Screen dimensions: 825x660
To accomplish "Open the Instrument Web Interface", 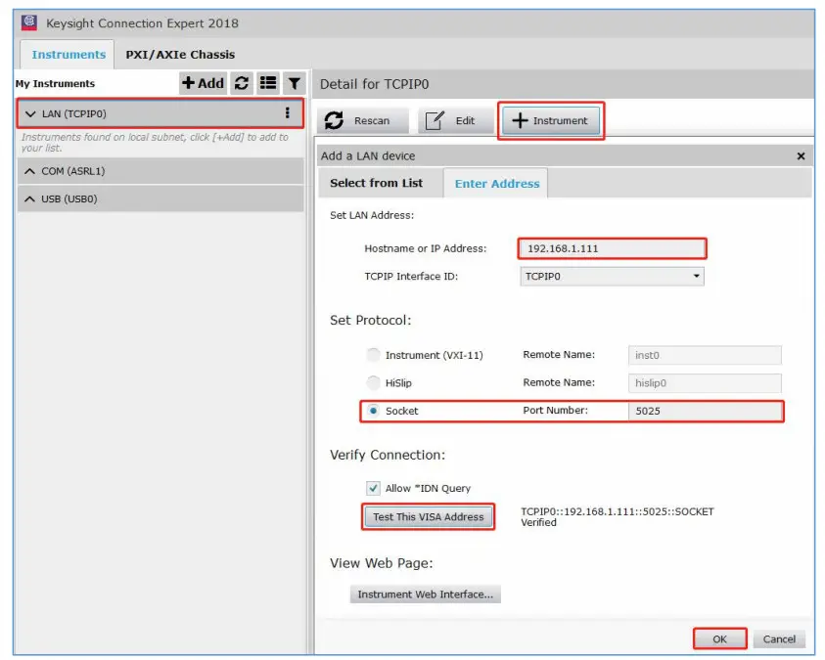I will [x=425, y=594].
